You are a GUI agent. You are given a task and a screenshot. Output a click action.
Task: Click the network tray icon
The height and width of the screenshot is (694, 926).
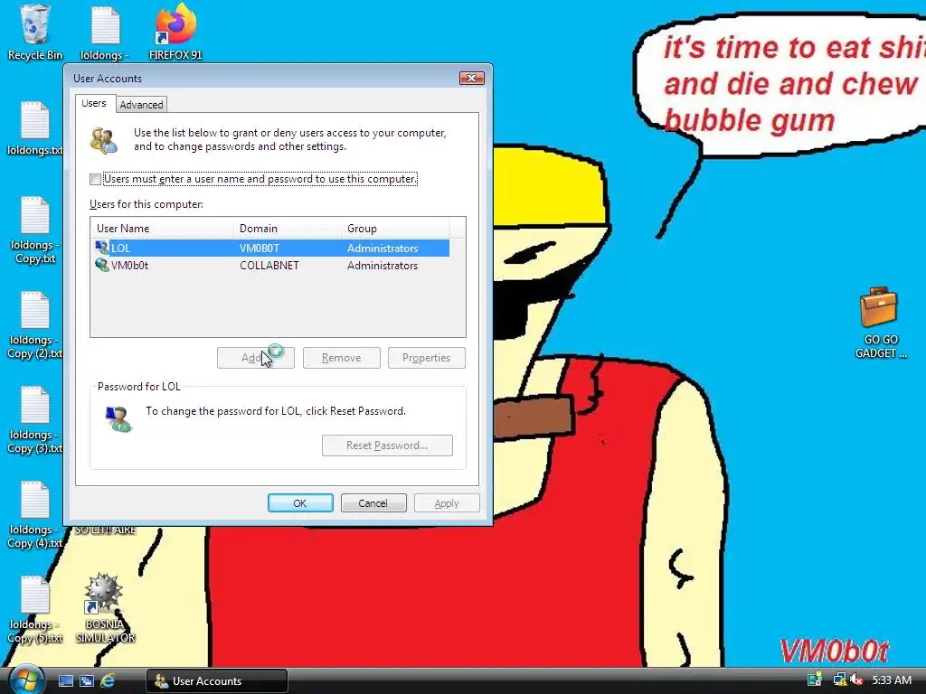839,680
